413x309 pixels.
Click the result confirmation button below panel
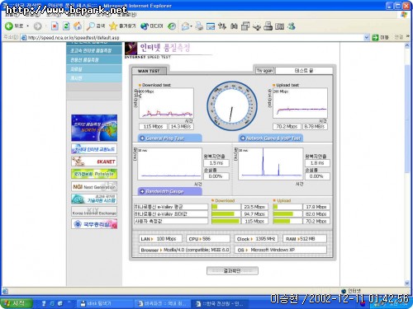[x=232, y=271]
